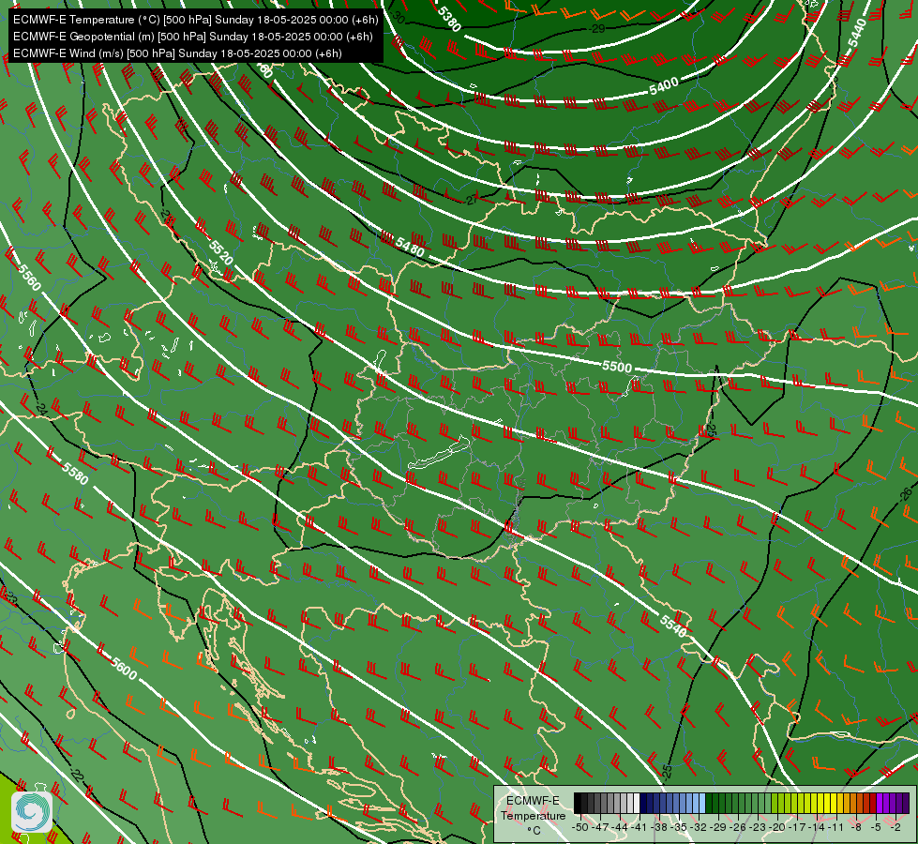Click the -38 value on the legend scale

click(x=658, y=827)
